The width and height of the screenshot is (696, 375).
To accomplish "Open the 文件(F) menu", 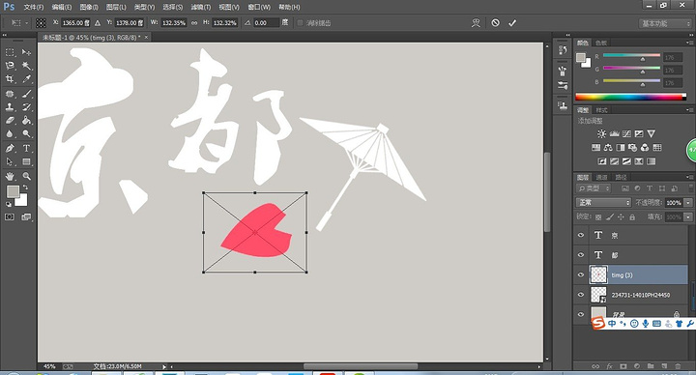I will click(x=34, y=7).
